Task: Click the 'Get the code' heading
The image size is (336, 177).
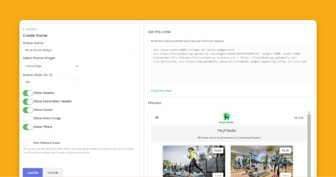Action: tap(159, 32)
